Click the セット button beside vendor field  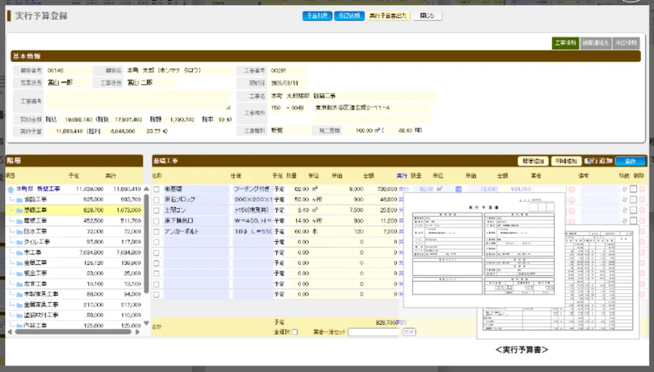click(409, 332)
